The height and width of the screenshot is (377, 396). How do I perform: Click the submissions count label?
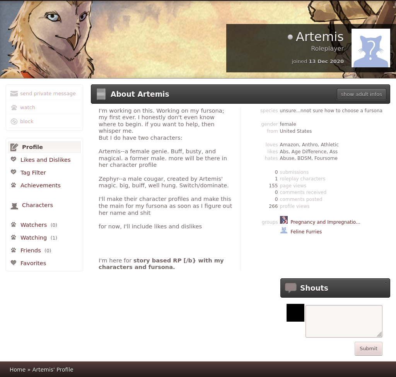pos(294,172)
